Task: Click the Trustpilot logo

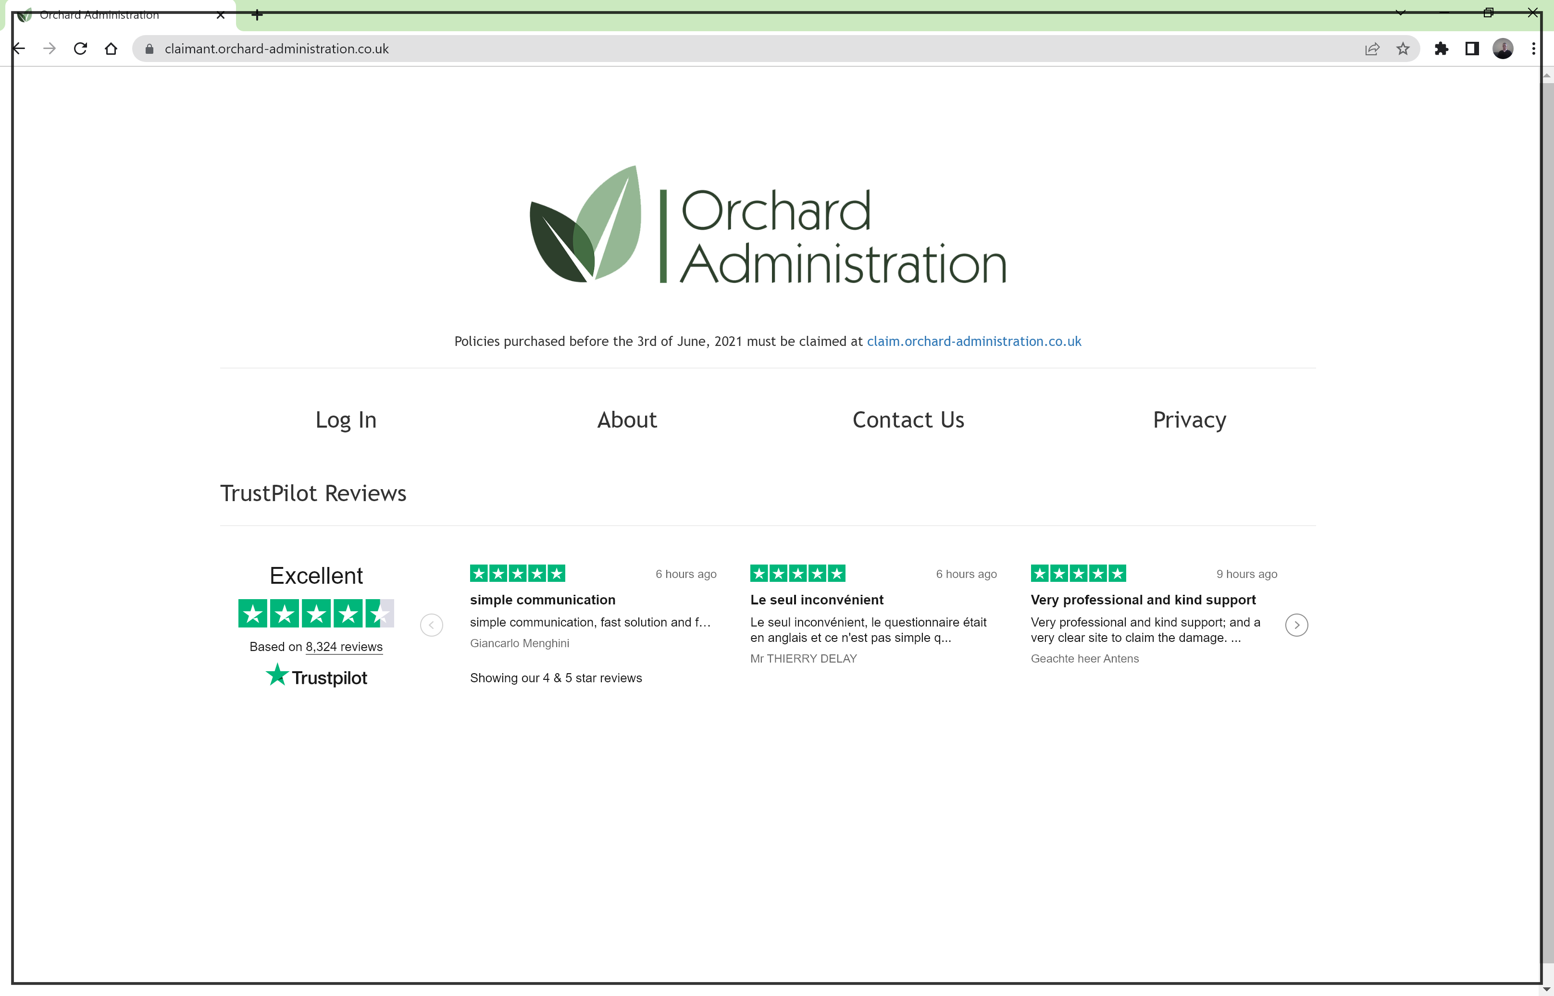Action: click(x=316, y=676)
